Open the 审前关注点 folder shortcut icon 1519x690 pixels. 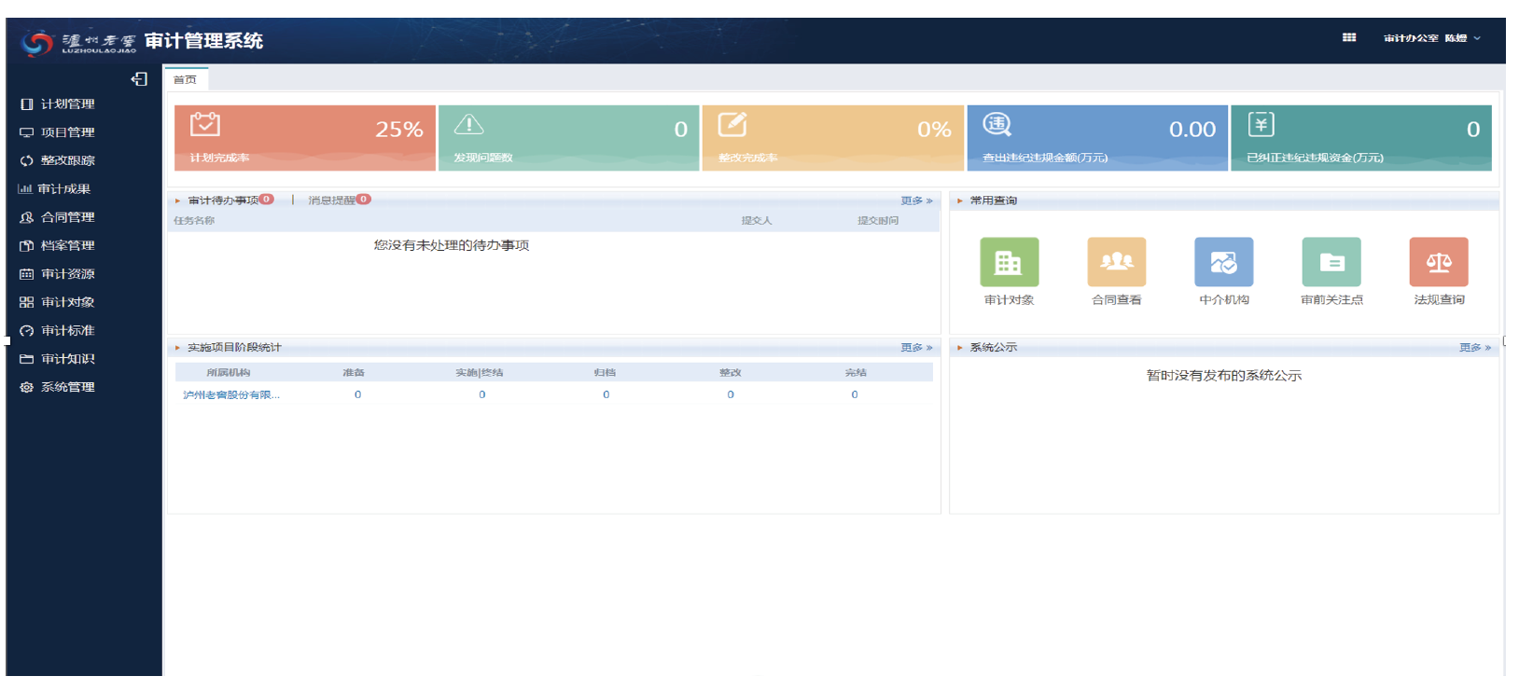[x=1331, y=262]
